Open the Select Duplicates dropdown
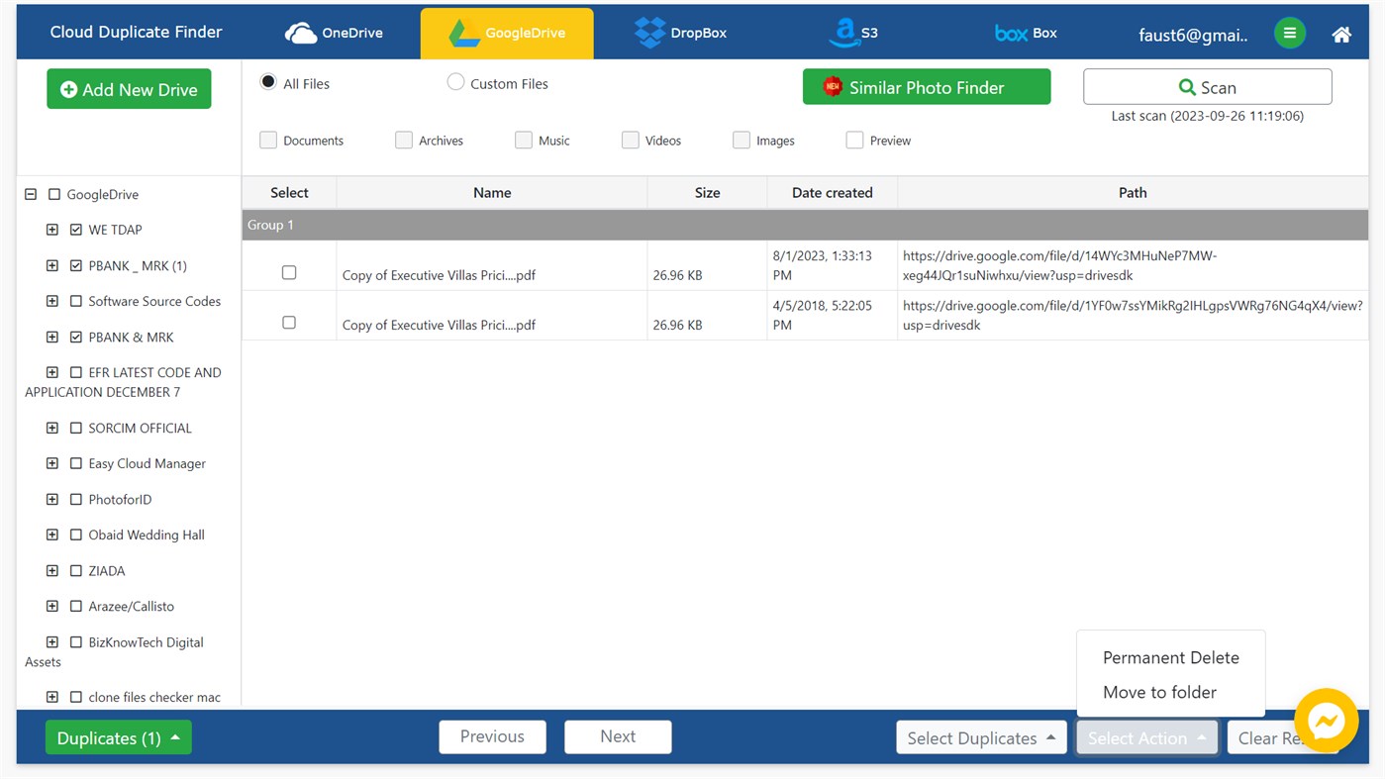This screenshot has height=779, width=1385. 980,736
